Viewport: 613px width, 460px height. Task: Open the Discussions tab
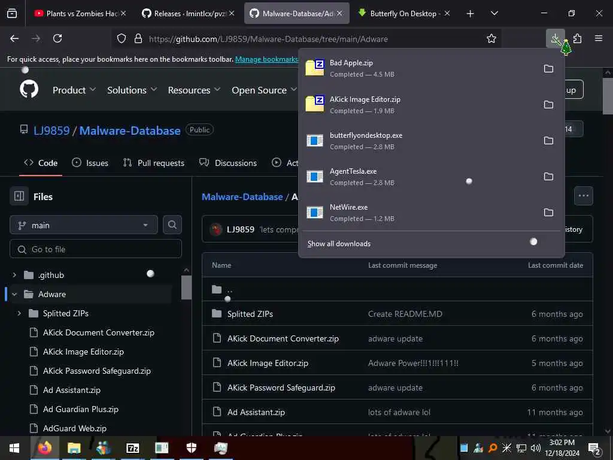(x=228, y=163)
